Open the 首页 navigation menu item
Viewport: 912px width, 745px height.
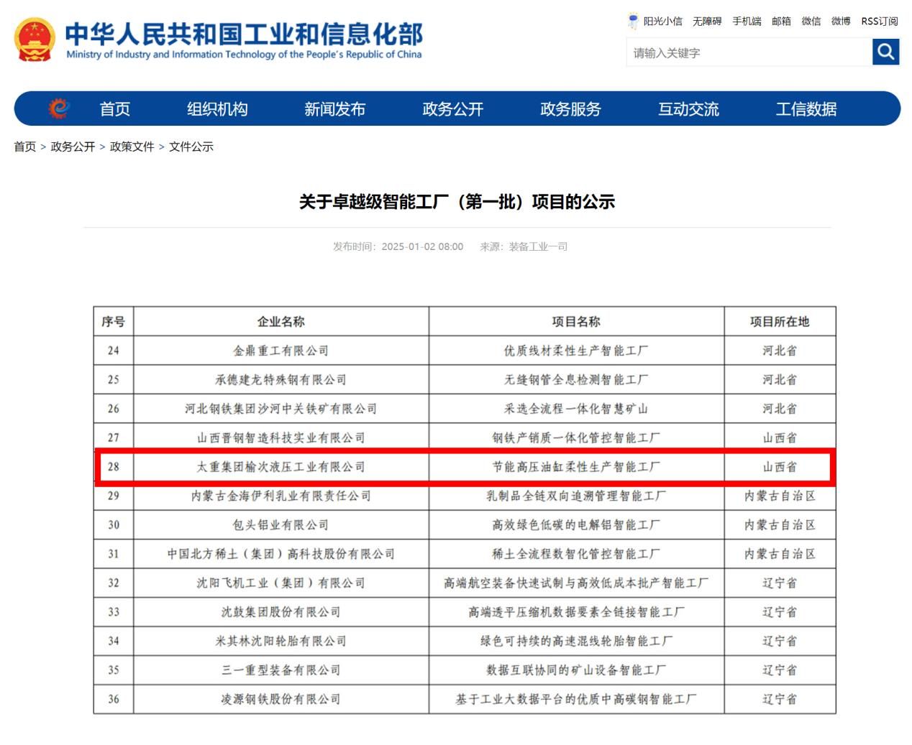point(114,109)
